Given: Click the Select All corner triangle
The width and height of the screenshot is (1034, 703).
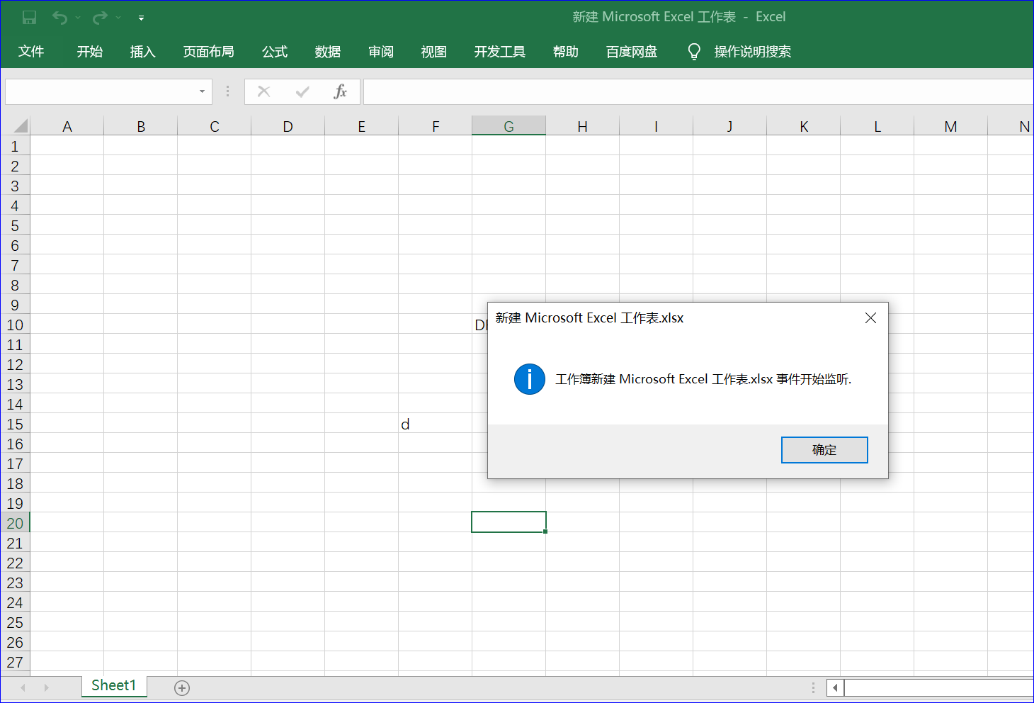Looking at the screenshot, I should tap(20, 126).
